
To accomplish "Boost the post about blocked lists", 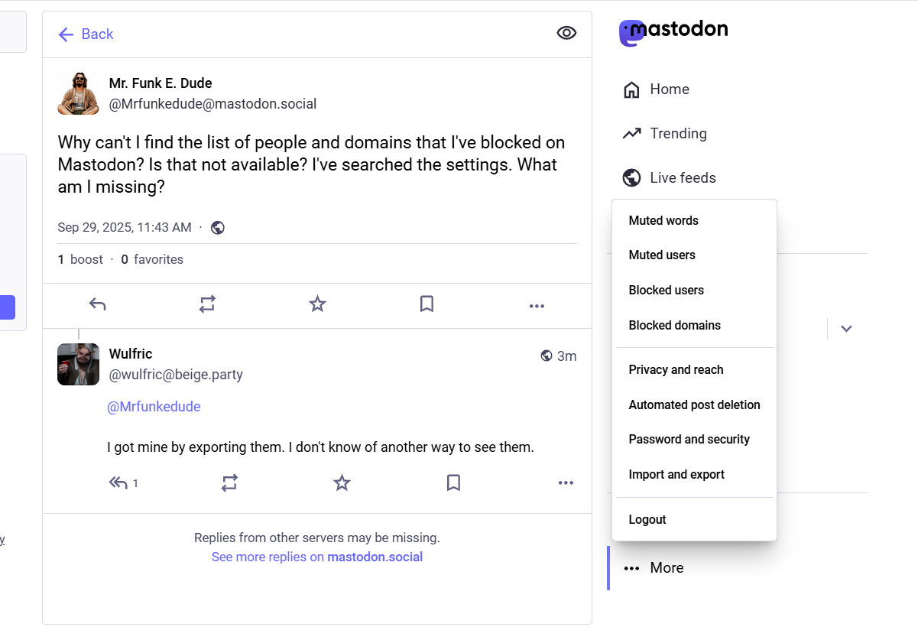I will pos(207,304).
